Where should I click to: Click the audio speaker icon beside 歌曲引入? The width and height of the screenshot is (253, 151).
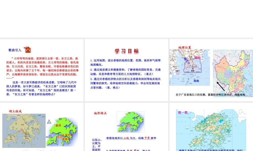27,50
